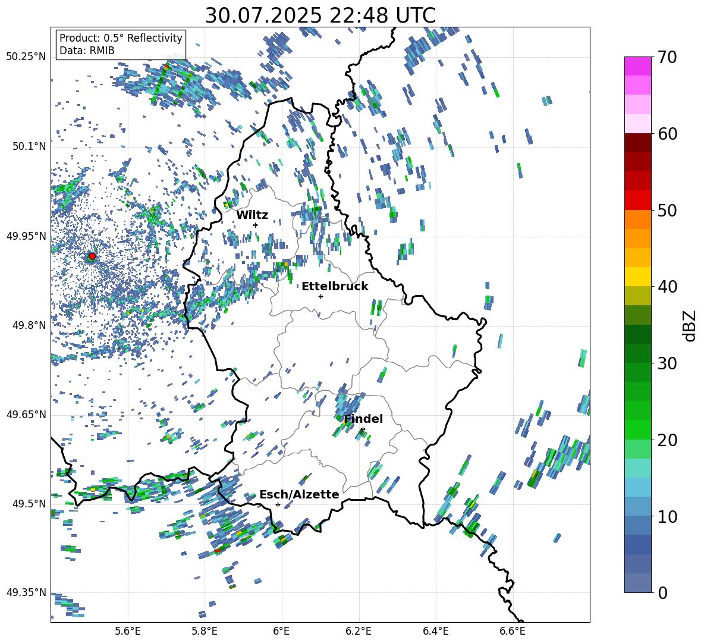This screenshot has height=643, width=704.
Task: Click the 0 colorbar tick label
Action: pos(662,592)
